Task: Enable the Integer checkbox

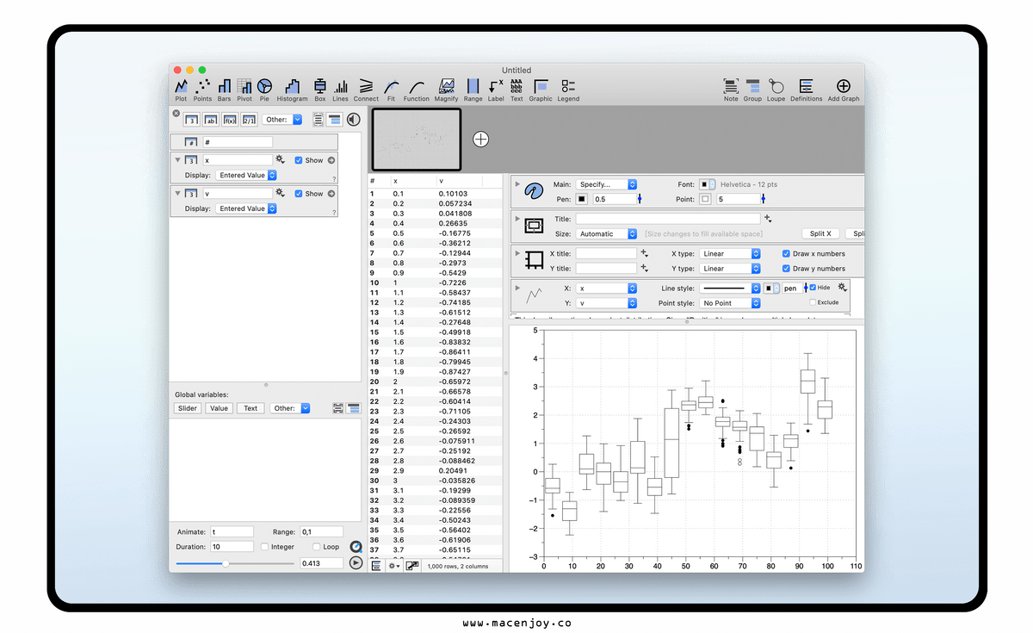Action: pos(264,547)
